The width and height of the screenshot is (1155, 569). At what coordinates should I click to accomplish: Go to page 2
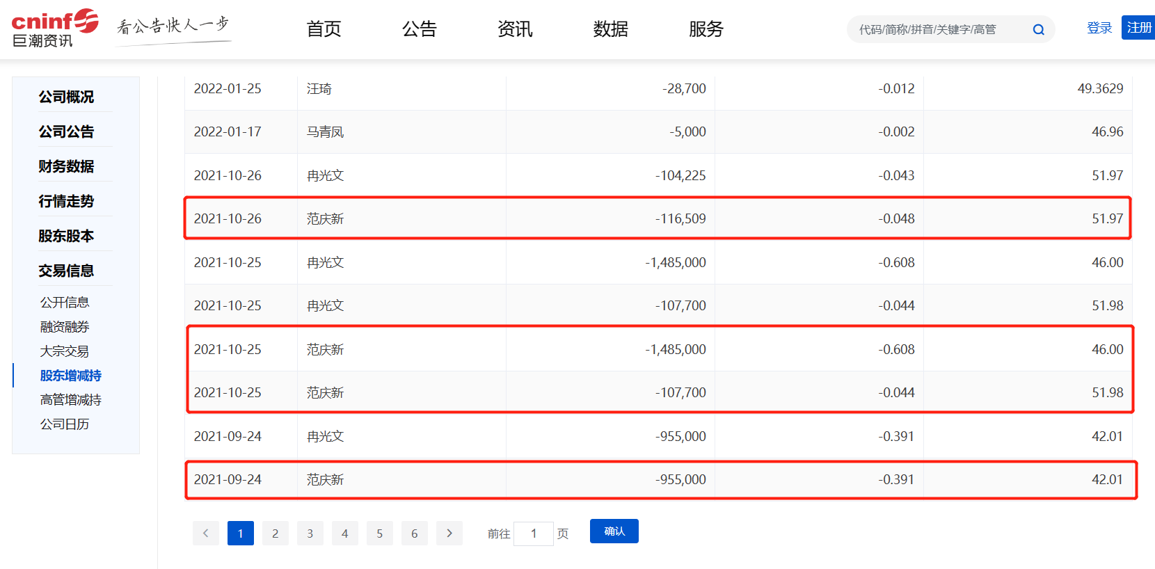276,534
